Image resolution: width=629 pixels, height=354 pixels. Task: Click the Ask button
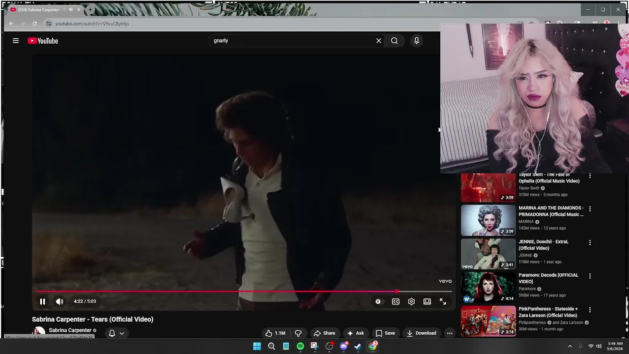(355, 333)
